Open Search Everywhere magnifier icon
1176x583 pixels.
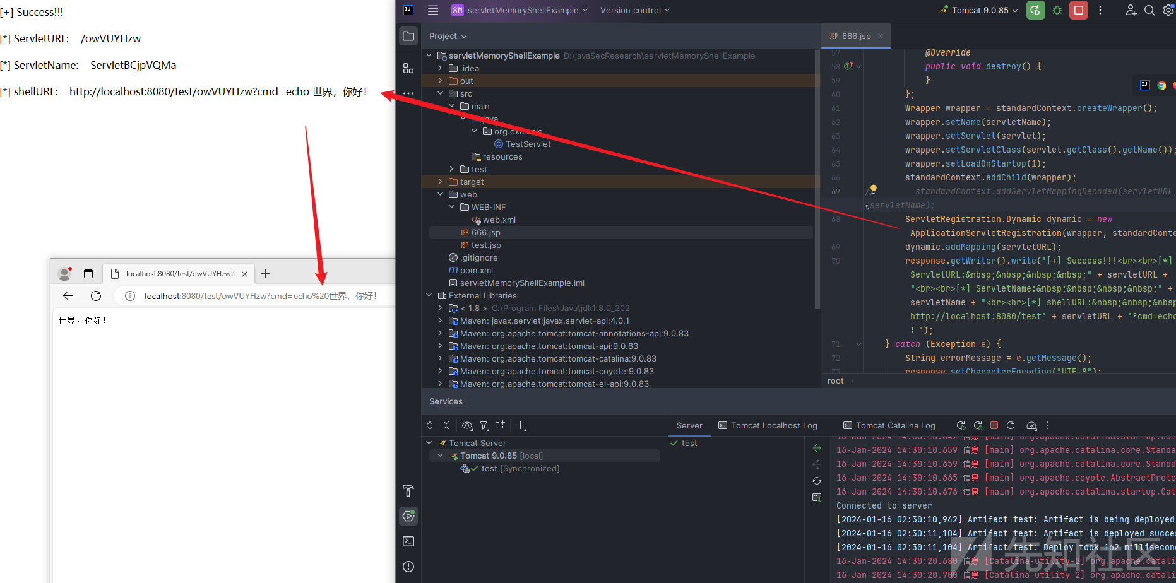[1149, 10]
